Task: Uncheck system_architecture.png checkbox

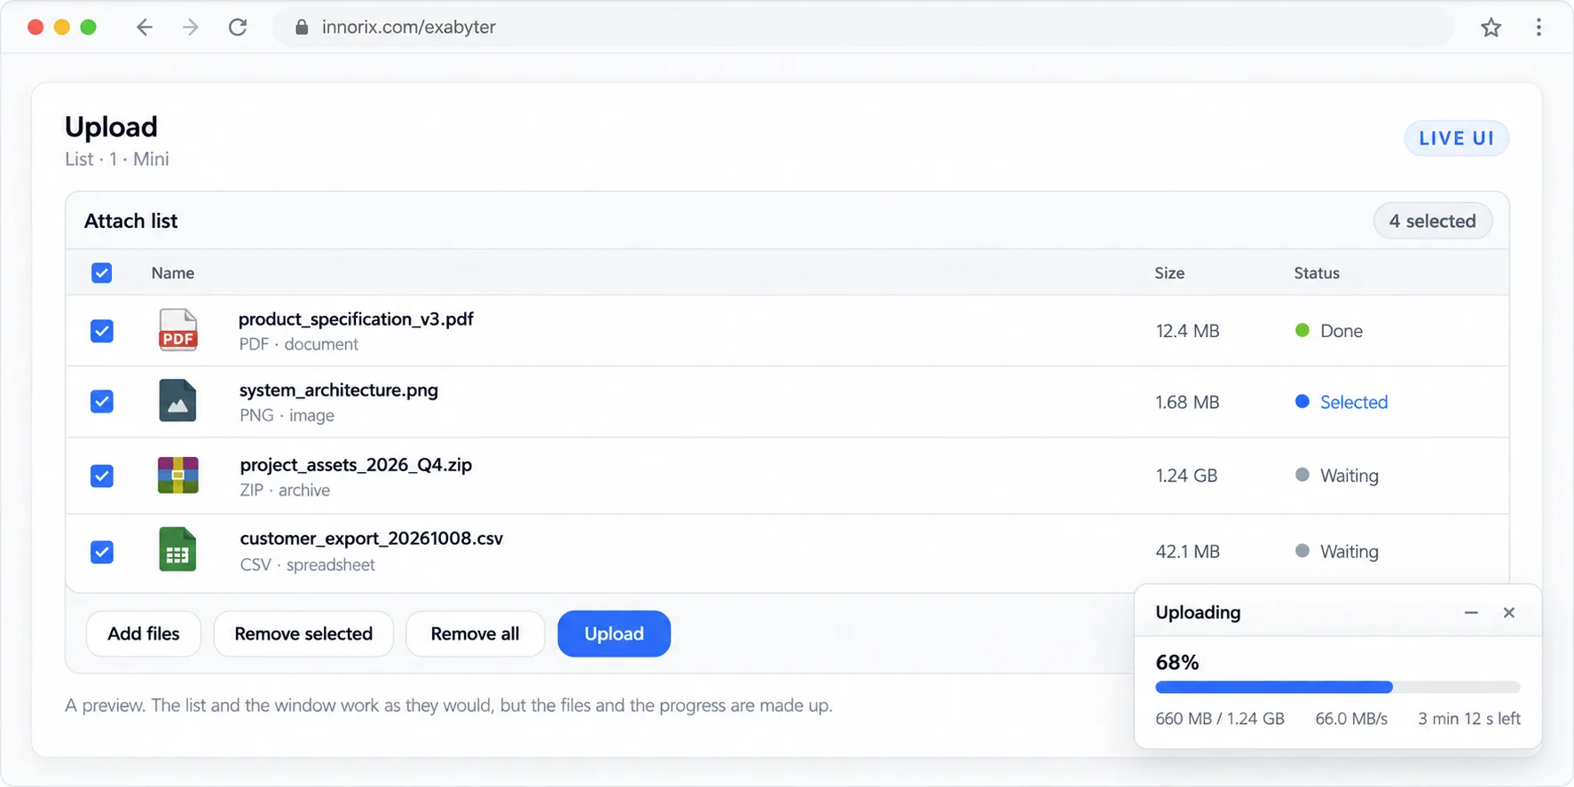Action: (x=102, y=401)
